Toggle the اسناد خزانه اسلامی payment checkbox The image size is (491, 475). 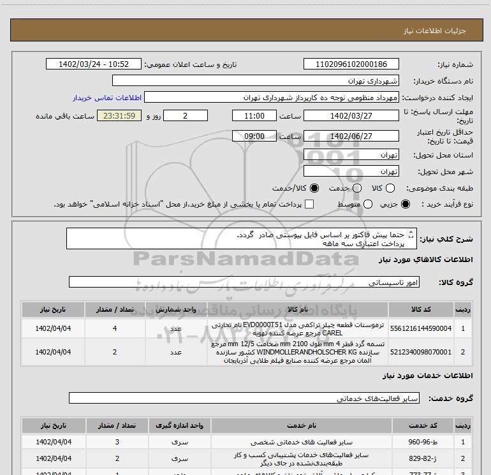pos(309,204)
